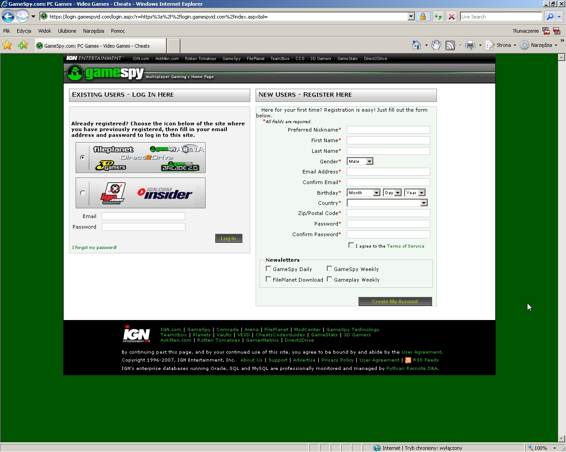Click the red Stop loading icon
Viewport: 566px width, 452px height.
tap(451, 17)
